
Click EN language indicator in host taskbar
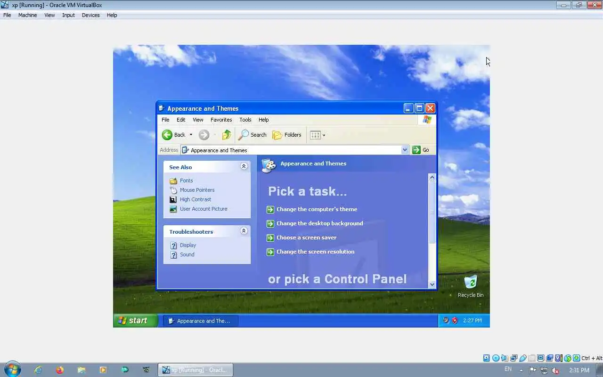(x=508, y=369)
